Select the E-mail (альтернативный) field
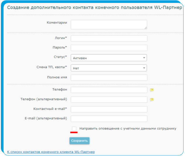Image resolution: width=185 pixels, height=157 pixels. (x=109, y=119)
